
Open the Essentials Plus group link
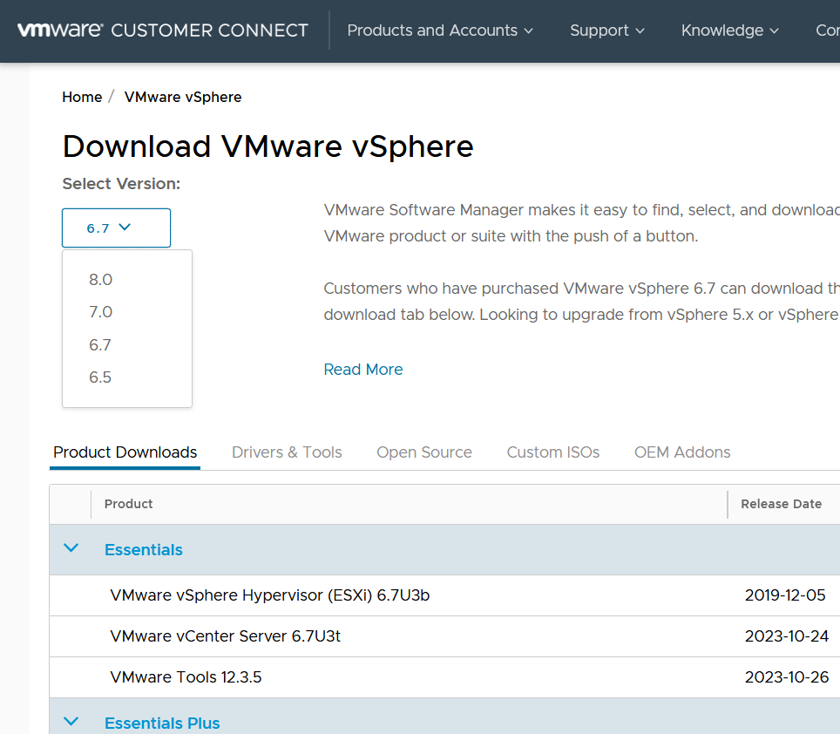click(162, 724)
